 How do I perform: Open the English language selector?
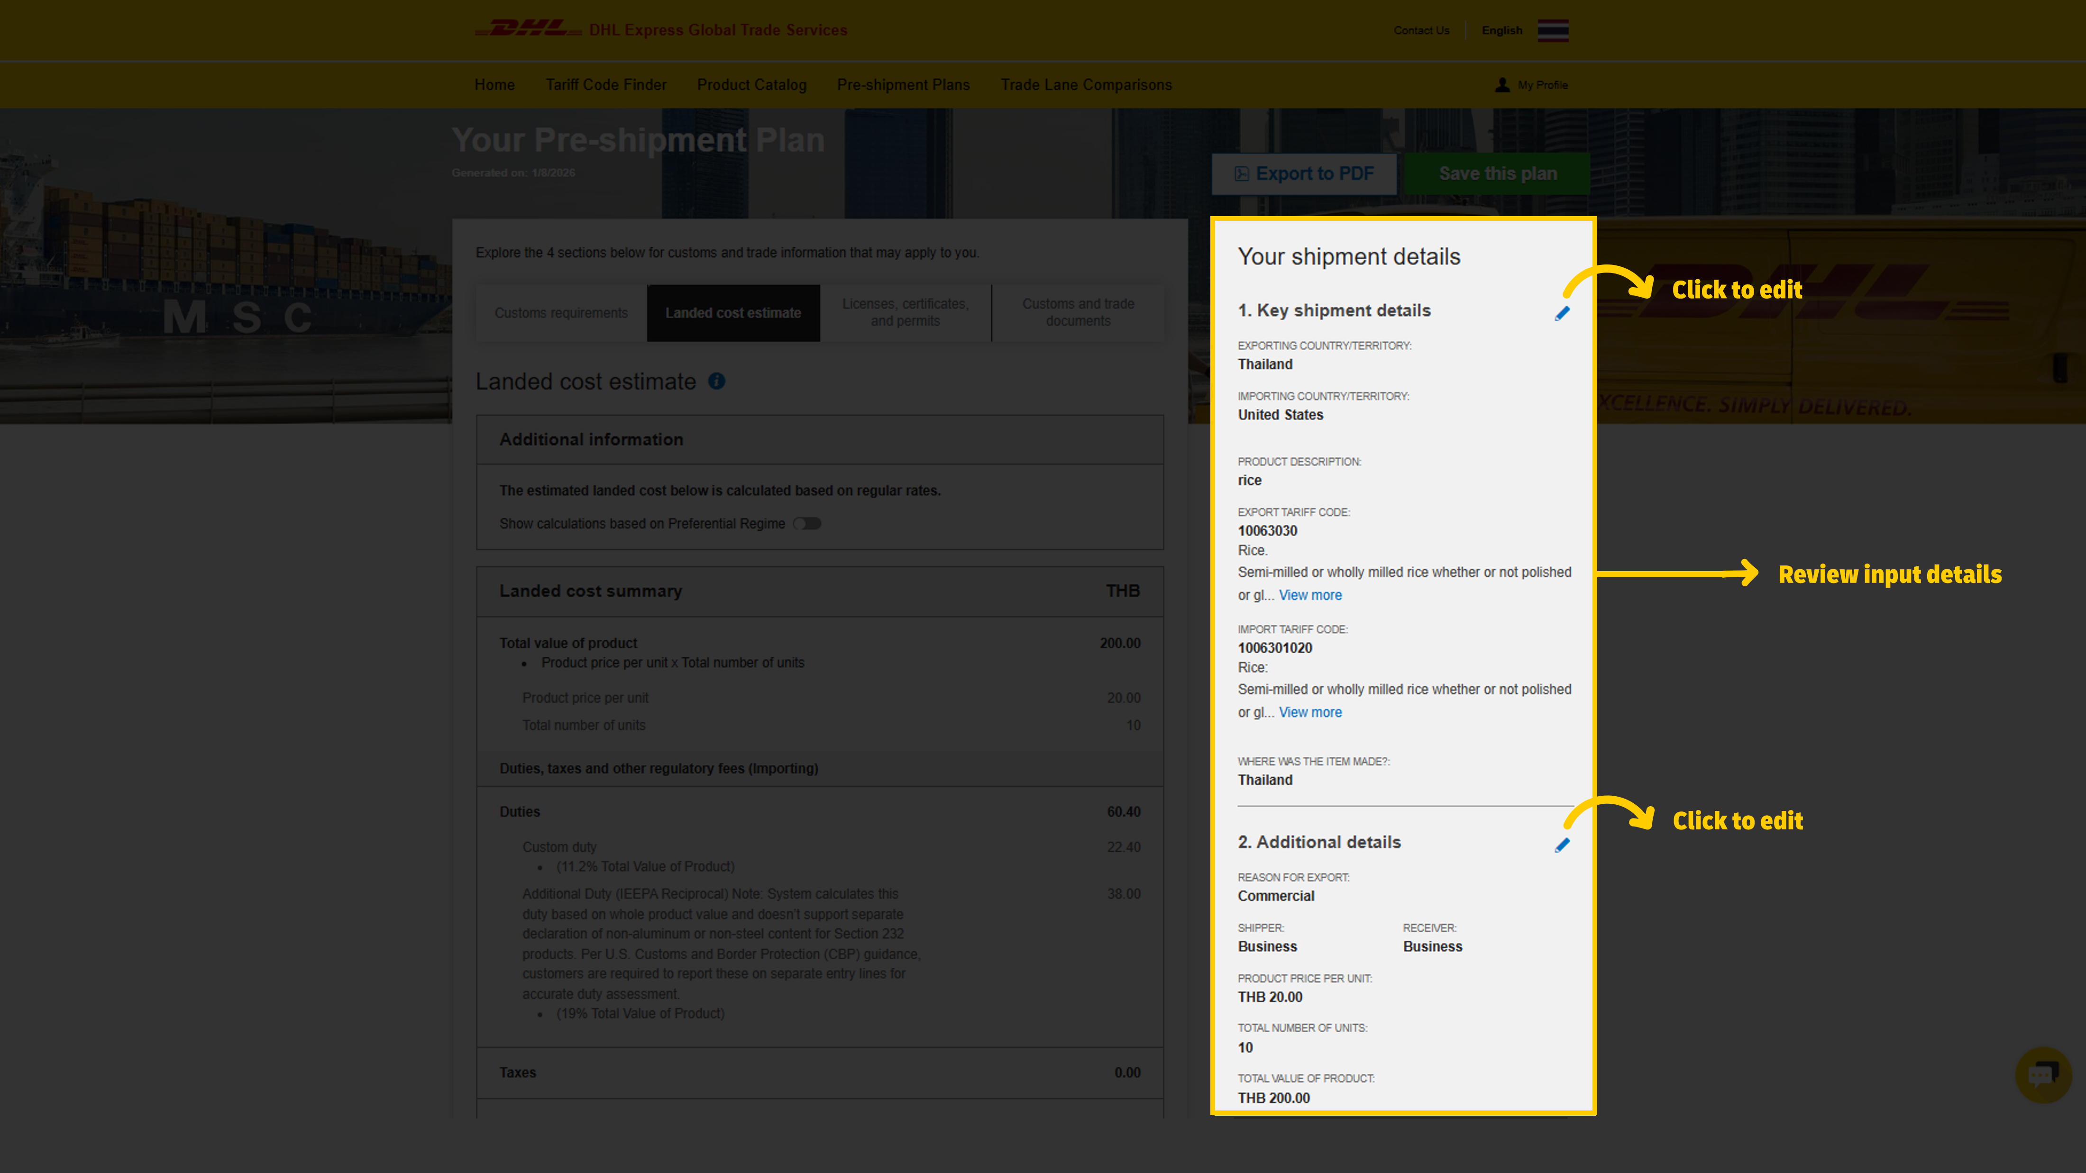[1502, 30]
